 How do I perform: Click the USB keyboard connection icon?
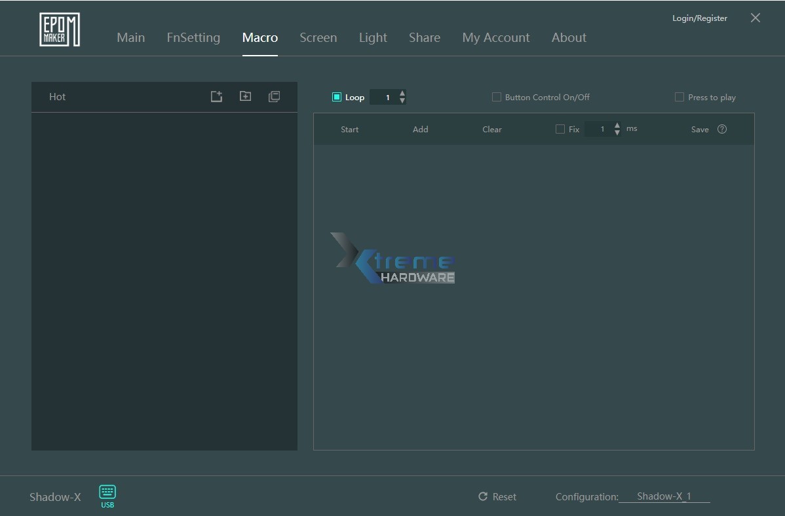click(x=107, y=492)
